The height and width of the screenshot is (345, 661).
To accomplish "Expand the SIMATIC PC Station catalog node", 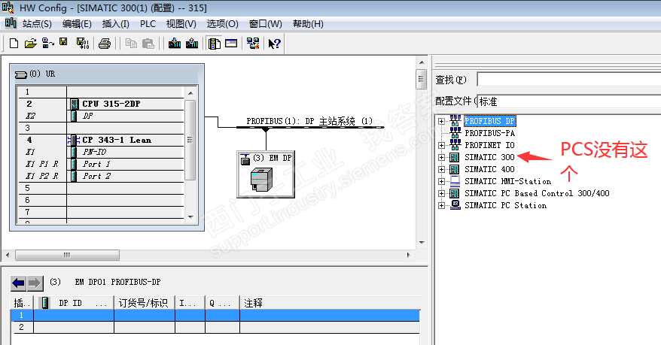I will click(x=441, y=205).
